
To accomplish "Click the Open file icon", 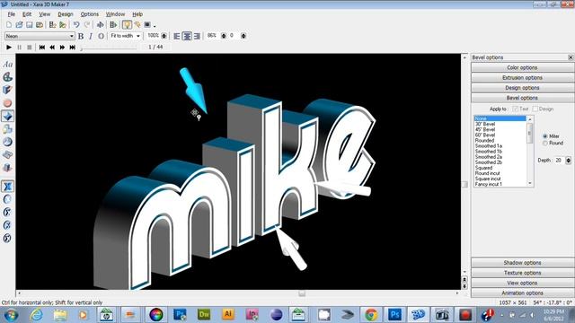I will (x=19, y=25).
